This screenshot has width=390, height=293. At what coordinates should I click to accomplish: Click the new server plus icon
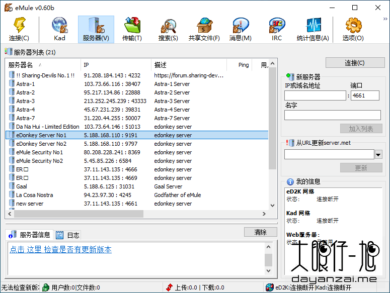(290, 76)
